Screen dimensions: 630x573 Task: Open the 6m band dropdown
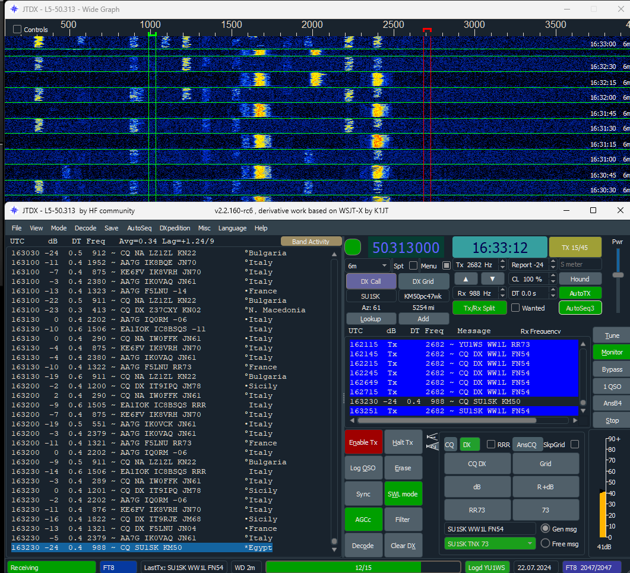tap(368, 265)
